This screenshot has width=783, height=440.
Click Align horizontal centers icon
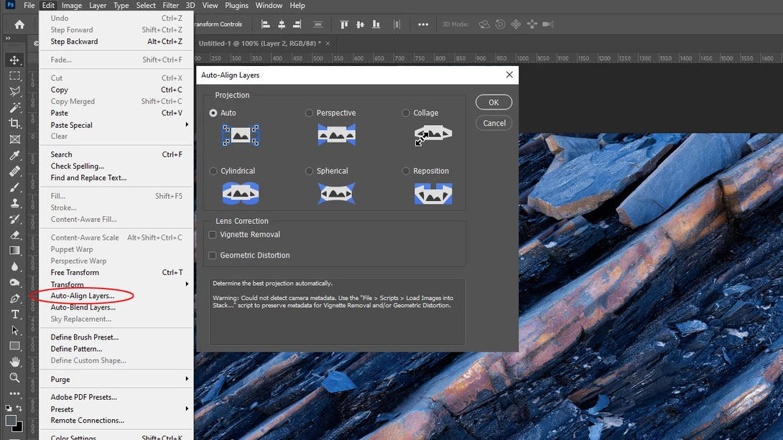[282, 24]
